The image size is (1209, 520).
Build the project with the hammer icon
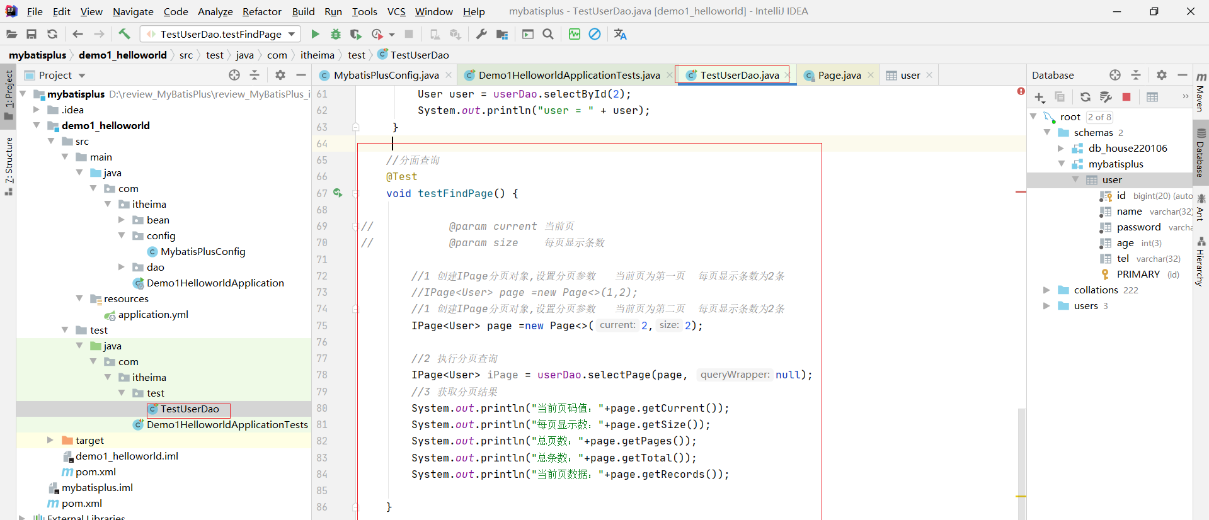pos(124,34)
